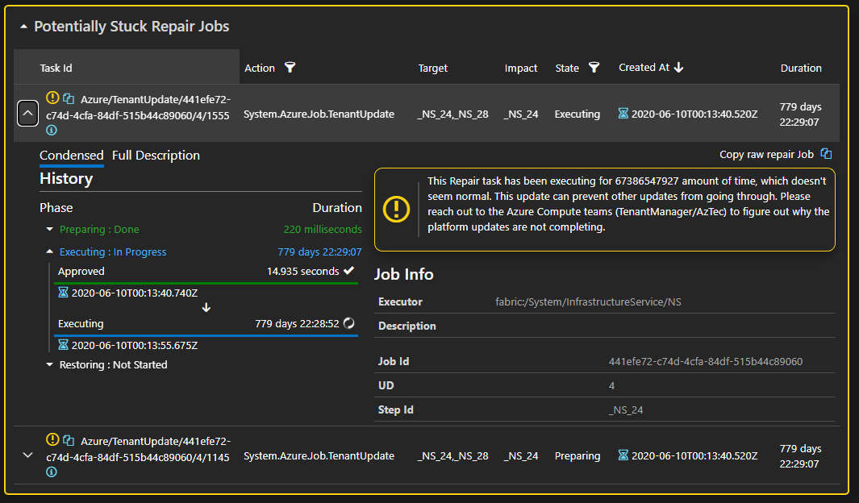The height and width of the screenshot is (503, 859).
Task: Click the Impact column header
Action: pyautogui.click(x=520, y=68)
